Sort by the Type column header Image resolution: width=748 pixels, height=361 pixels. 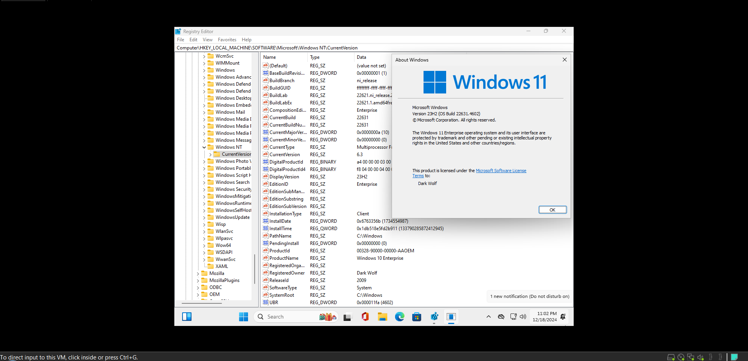click(331, 57)
